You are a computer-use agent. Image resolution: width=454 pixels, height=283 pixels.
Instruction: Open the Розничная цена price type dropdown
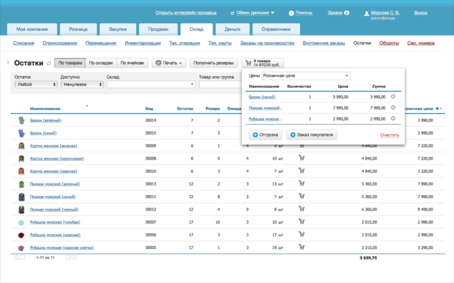306,75
